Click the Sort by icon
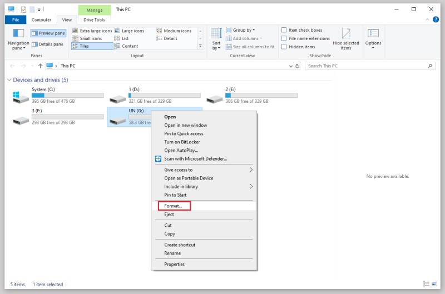 (x=216, y=34)
